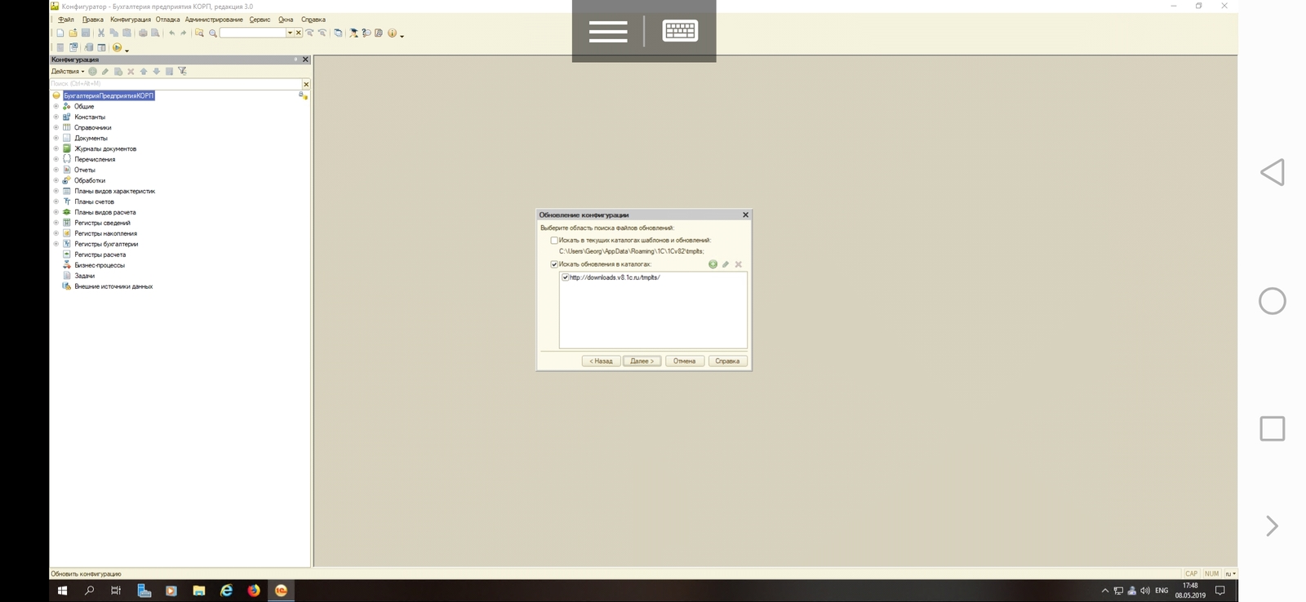The image size is (1306, 602).
Task: Click the Move up arrow in Configuration panel
Action: 144,72
